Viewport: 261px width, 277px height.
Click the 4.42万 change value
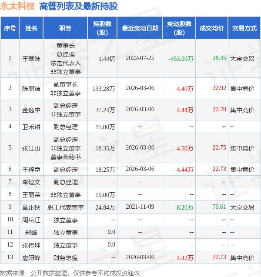185,258
